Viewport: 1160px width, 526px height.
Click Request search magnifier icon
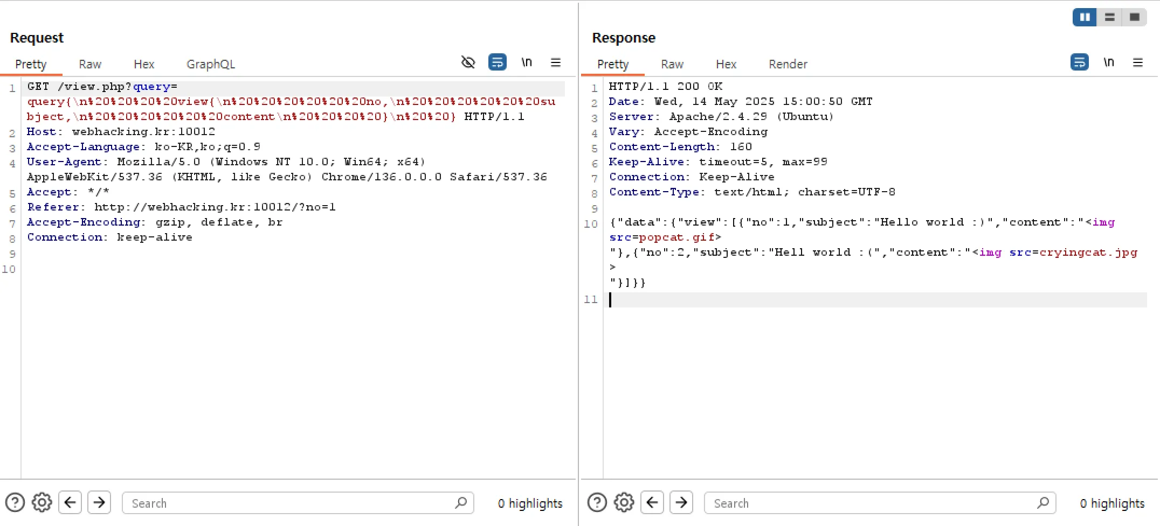tap(461, 502)
